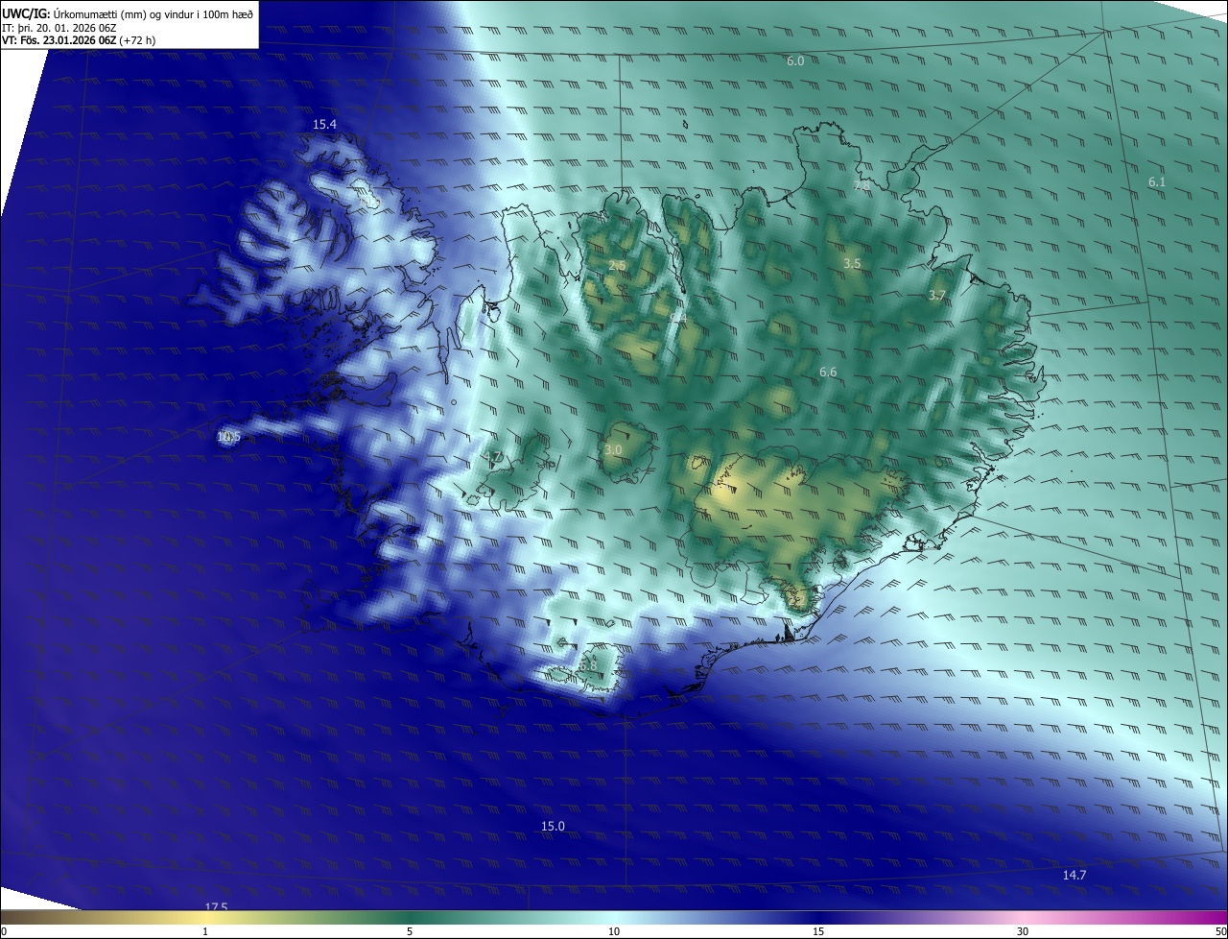Screen dimensions: 1228x939
Task: Click the legend tick label 0
Action: (x=4, y=932)
